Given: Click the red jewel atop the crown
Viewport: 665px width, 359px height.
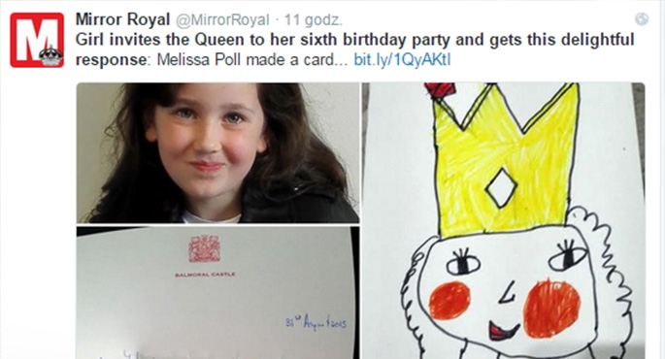Looking at the screenshot, I should [440, 89].
